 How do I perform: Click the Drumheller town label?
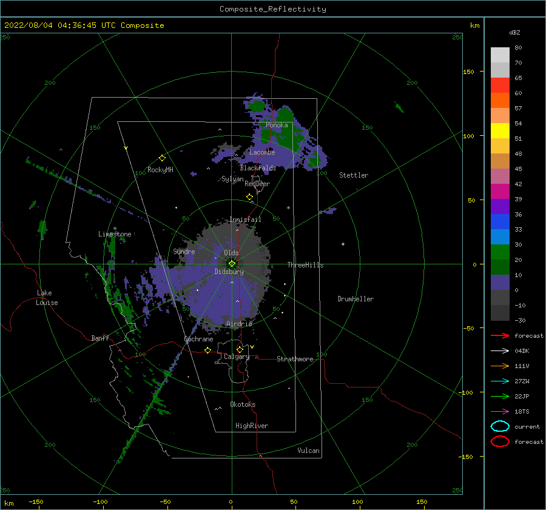click(x=356, y=299)
